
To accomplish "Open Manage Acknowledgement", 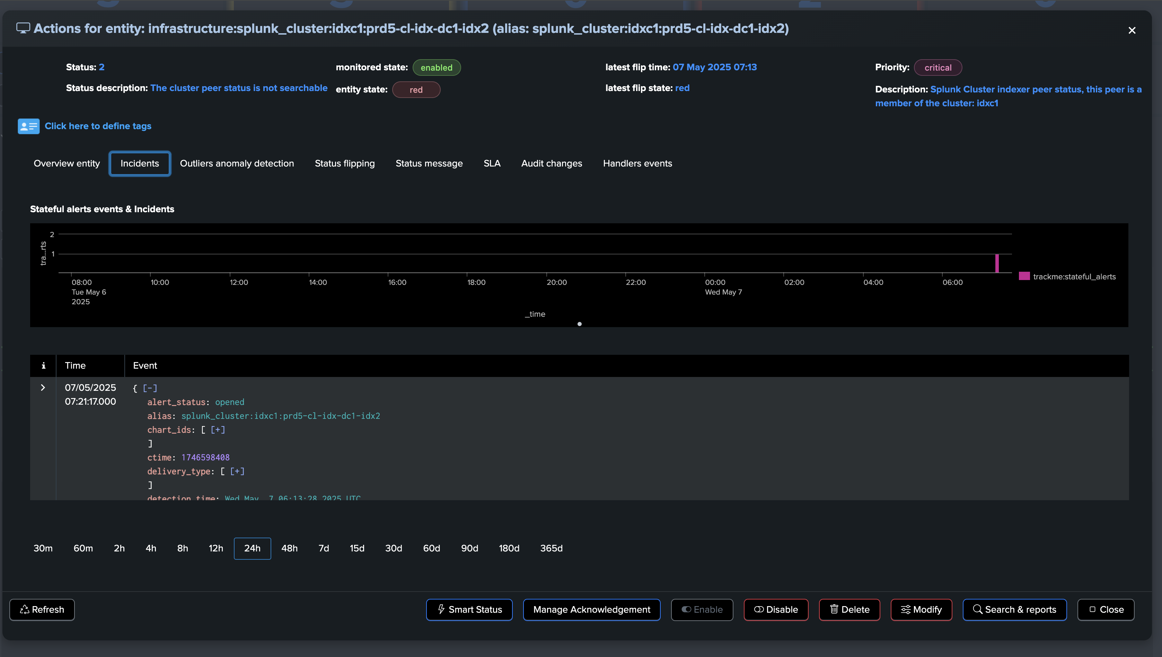I will coord(592,610).
